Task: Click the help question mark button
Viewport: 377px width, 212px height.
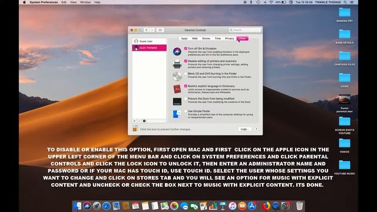Action: (x=256, y=129)
